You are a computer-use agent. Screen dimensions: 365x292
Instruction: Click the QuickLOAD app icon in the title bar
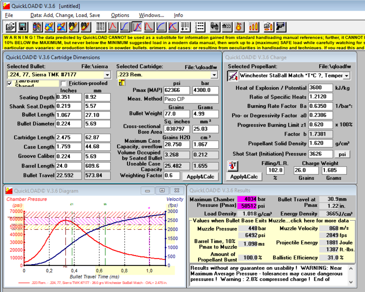point(7,6)
